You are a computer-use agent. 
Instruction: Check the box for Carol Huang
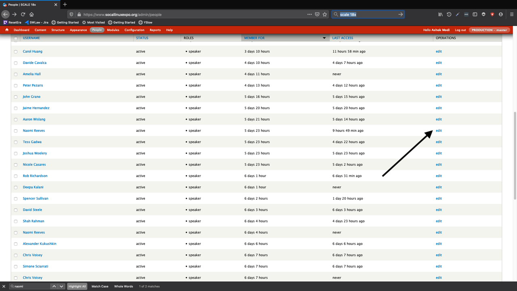[x=16, y=52]
